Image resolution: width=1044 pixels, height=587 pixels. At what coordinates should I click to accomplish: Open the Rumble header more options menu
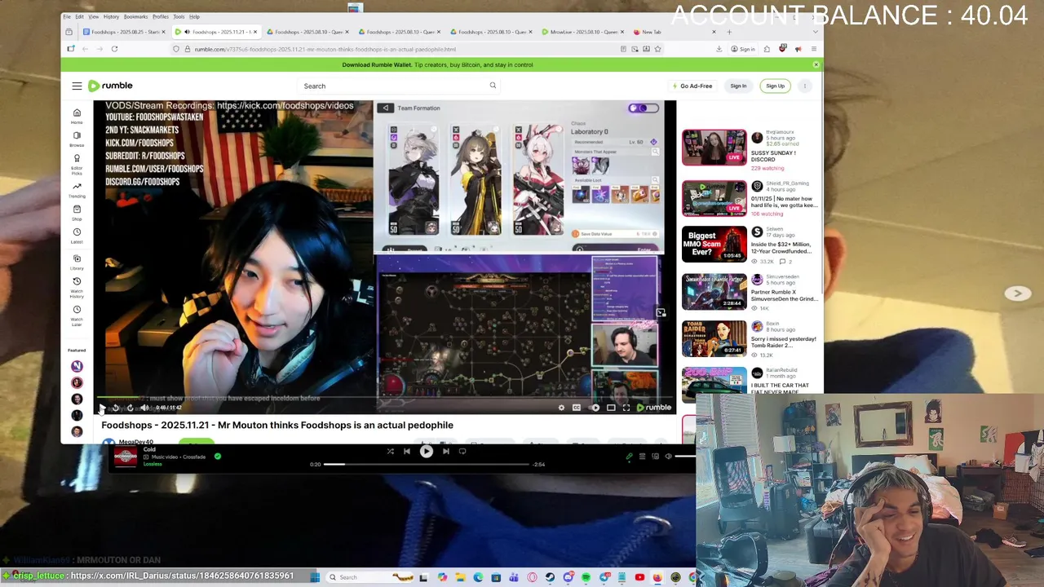[804, 86]
